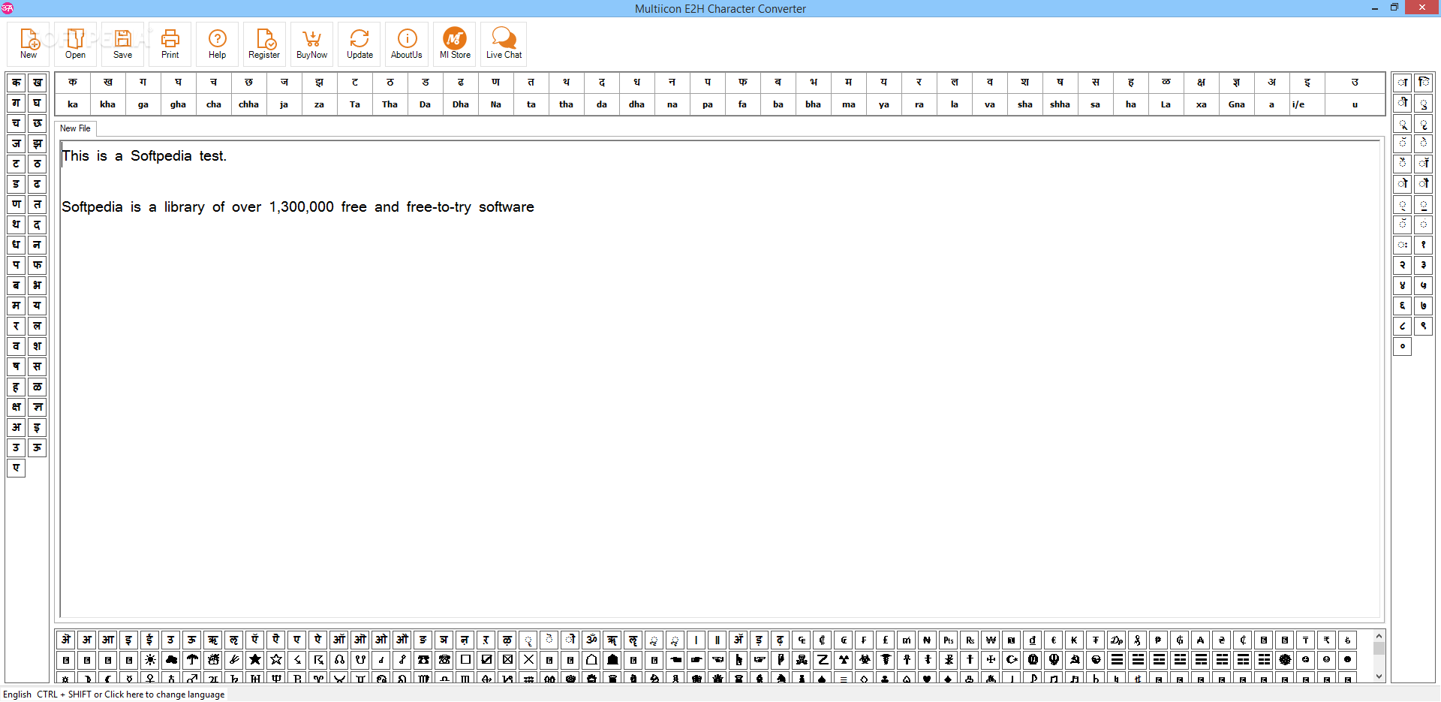Insert Devanagari zero ० from right panel

pyautogui.click(x=1403, y=346)
